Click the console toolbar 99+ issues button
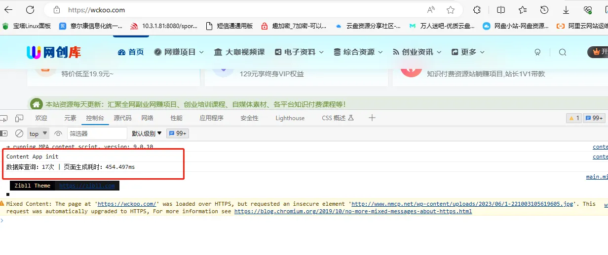The height and width of the screenshot is (255, 608). [x=178, y=133]
